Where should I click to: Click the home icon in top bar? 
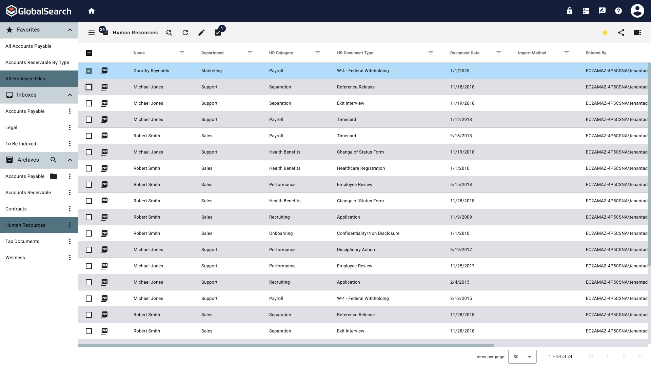[92, 11]
